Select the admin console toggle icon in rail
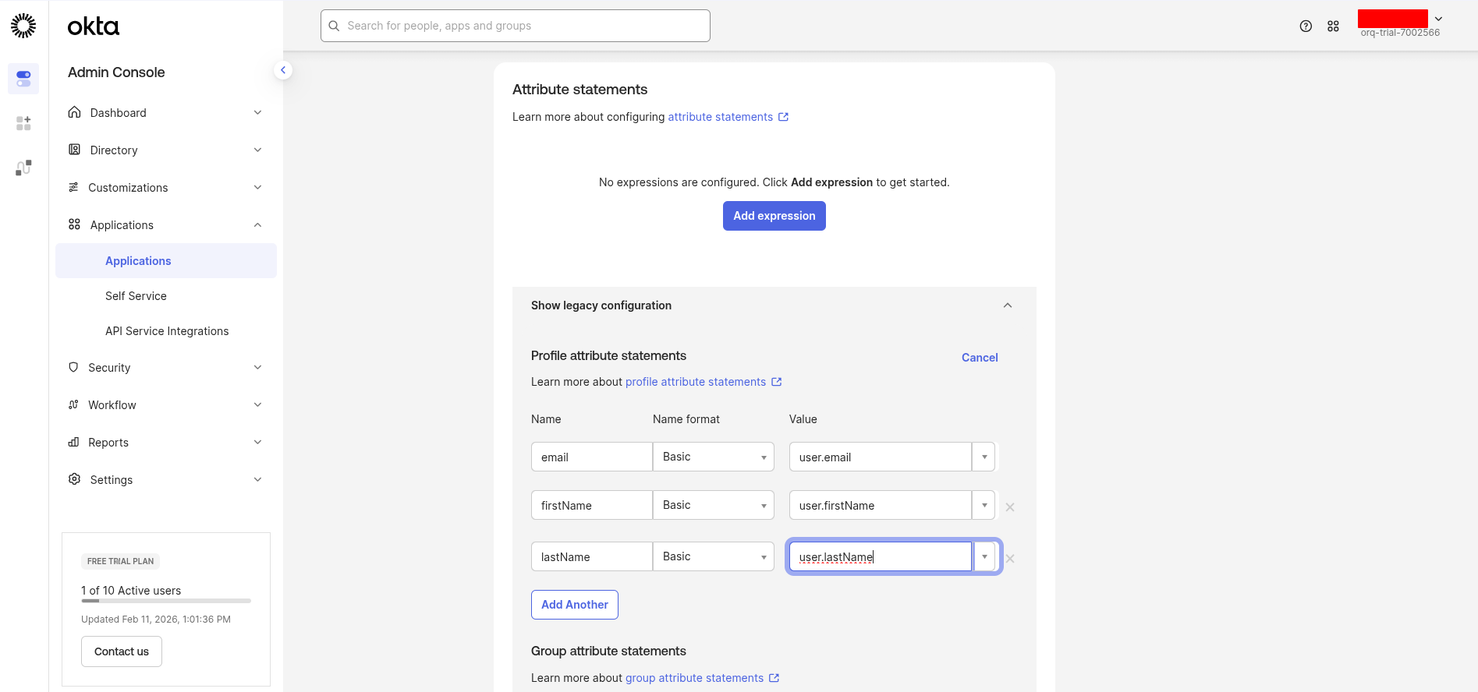1478x692 pixels. pos(23,79)
